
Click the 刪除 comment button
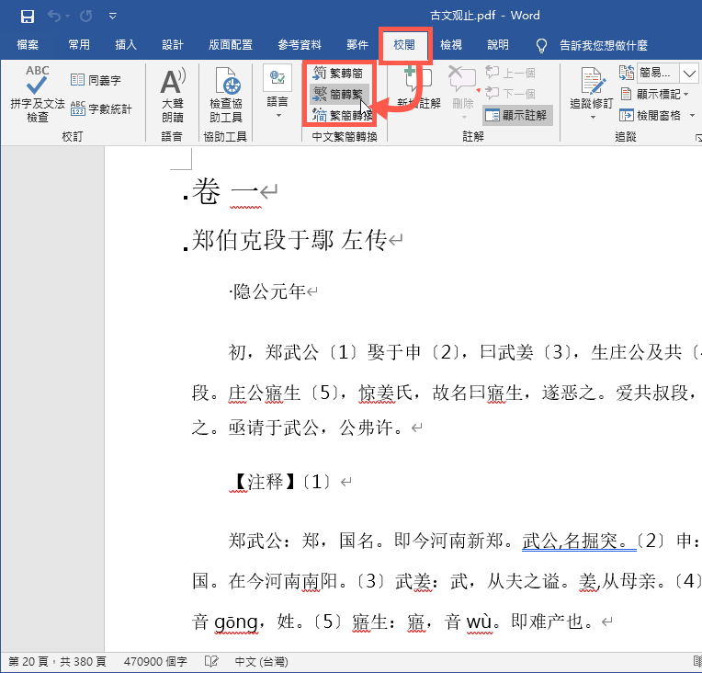[463, 86]
